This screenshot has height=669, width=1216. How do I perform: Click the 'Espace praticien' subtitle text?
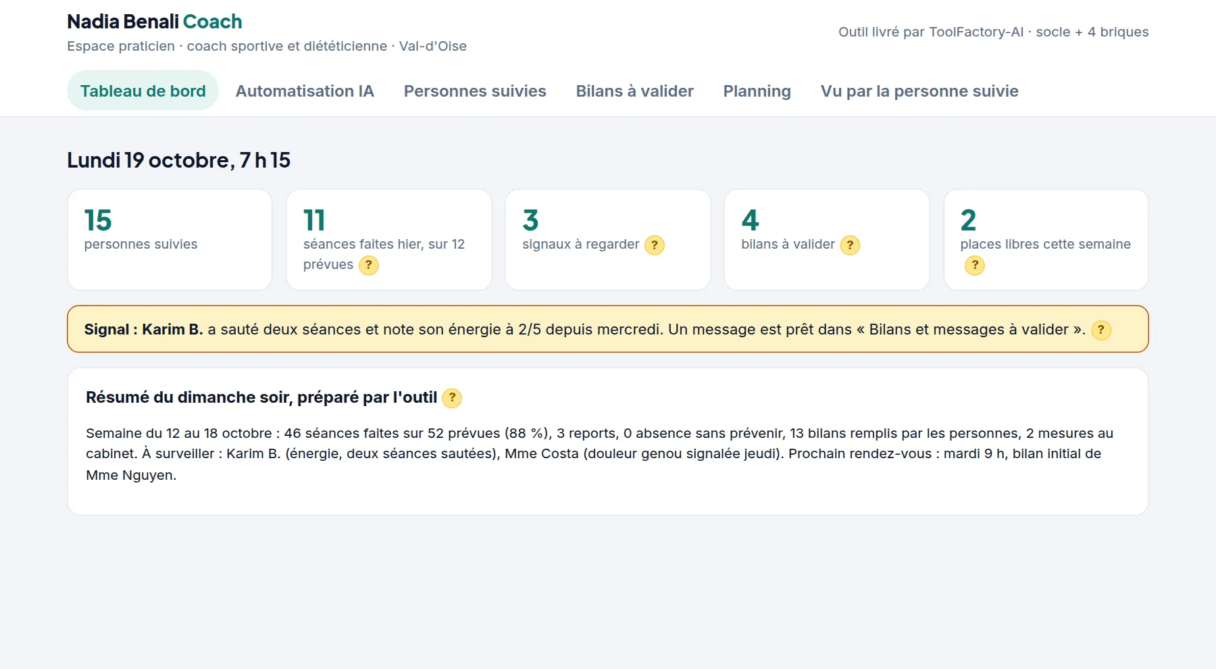click(x=267, y=46)
